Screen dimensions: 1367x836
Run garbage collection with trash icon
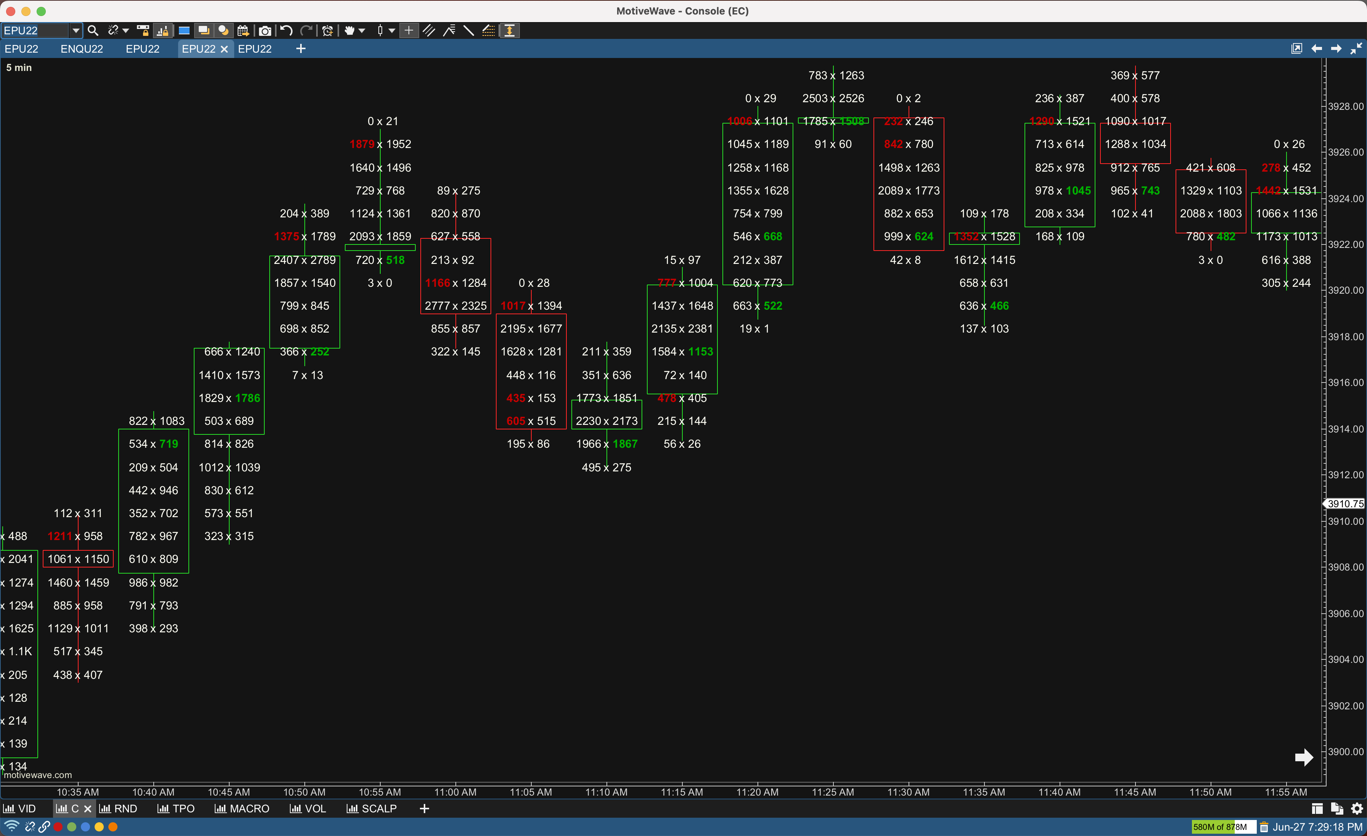click(1264, 827)
